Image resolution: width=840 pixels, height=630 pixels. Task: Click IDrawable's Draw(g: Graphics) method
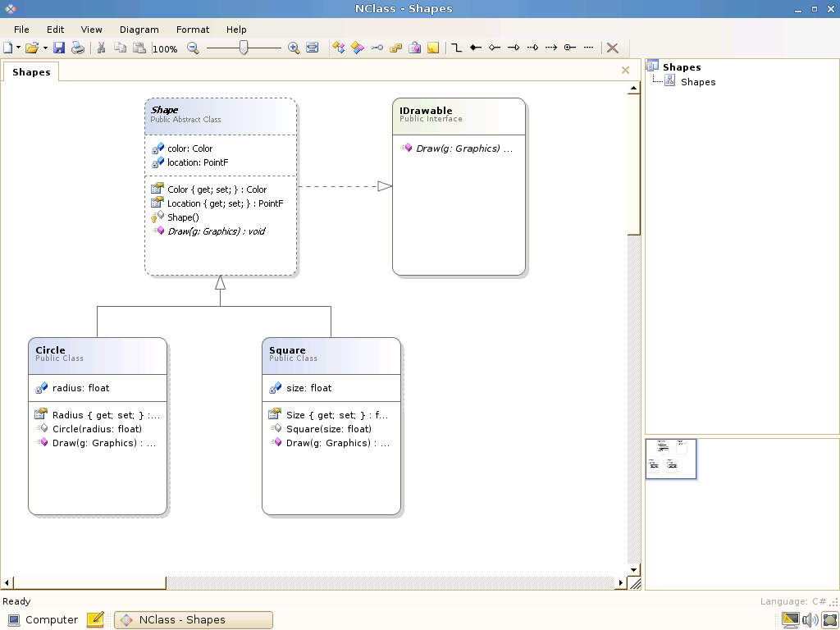464,148
